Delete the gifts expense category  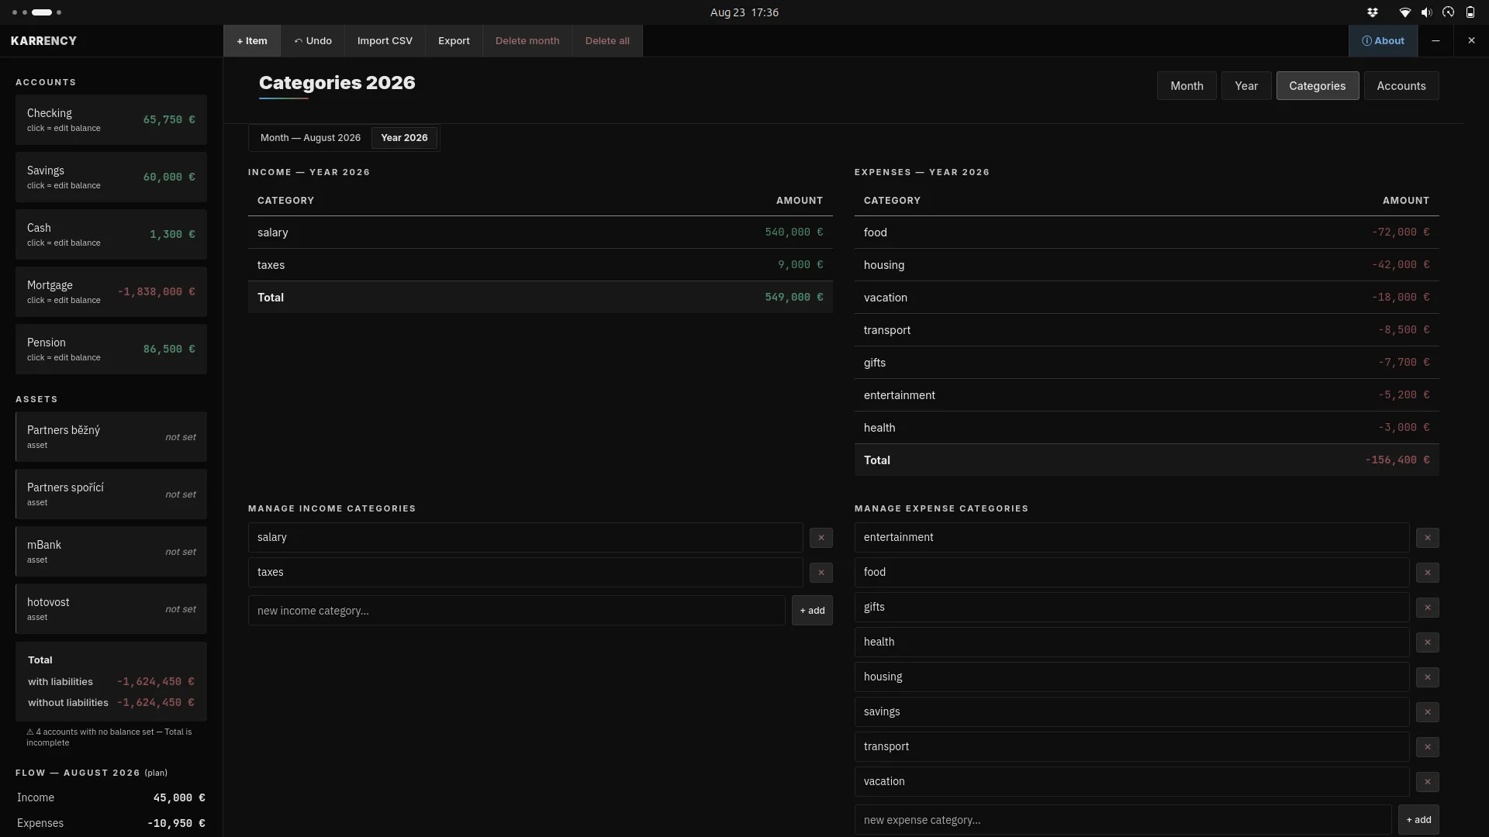1427,608
